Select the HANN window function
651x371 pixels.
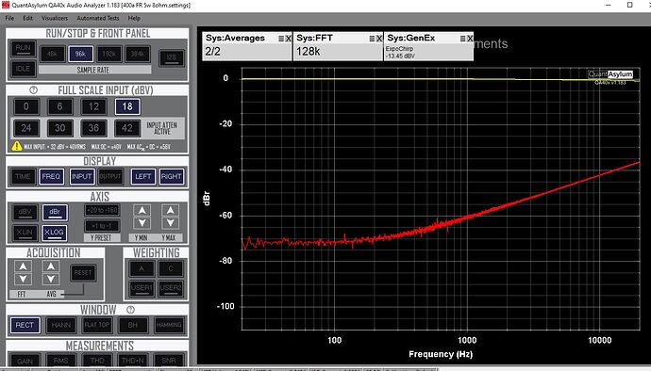click(x=61, y=325)
